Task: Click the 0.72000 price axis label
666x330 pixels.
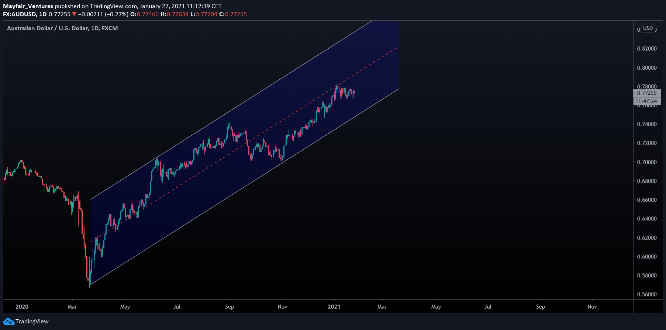Action: (647, 143)
